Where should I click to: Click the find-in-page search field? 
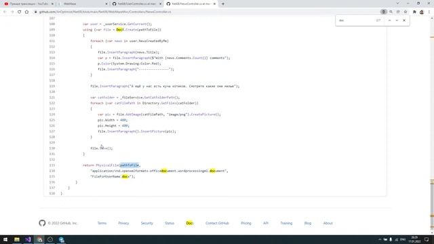tap(355, 20)
